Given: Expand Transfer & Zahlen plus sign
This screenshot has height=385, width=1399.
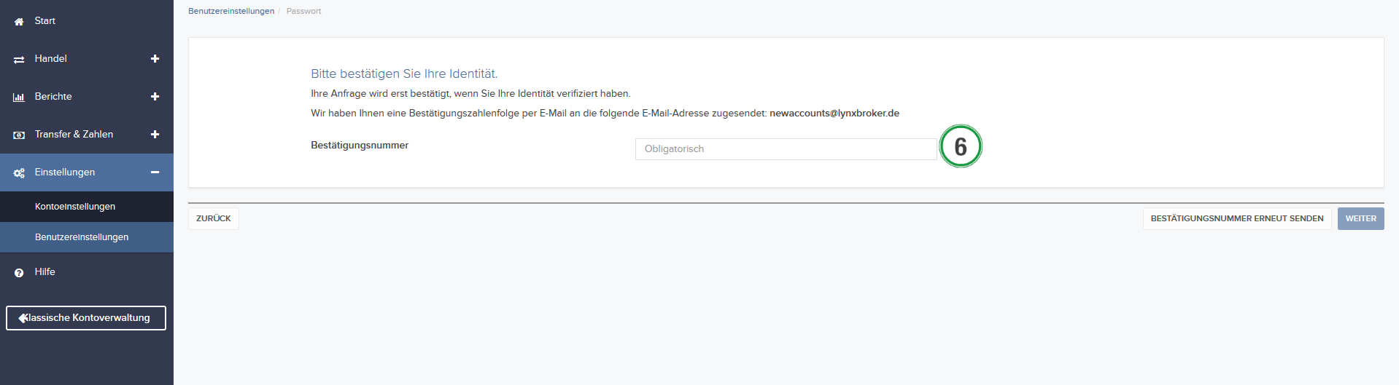Looking at the screenshot, I should pos(155,135).
